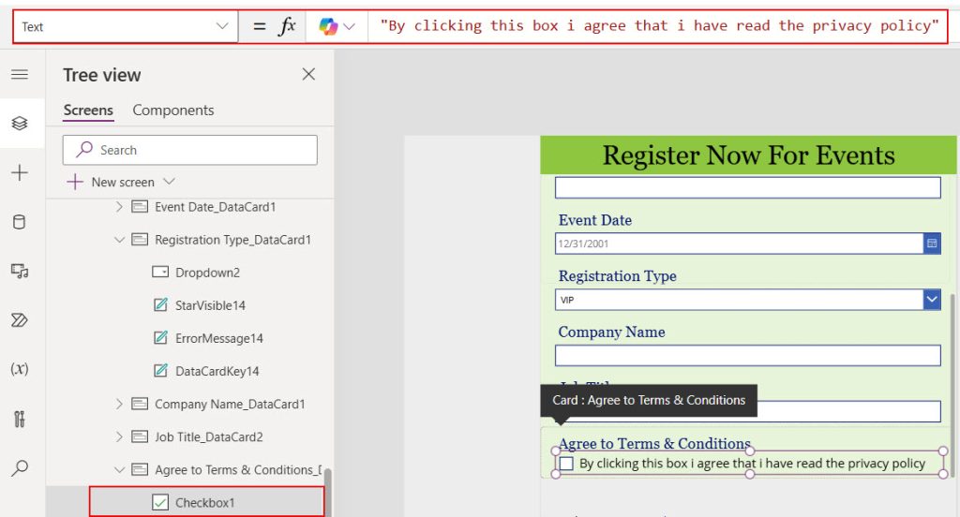Click the Checkbox1 icon in tree view

[160, 502]
